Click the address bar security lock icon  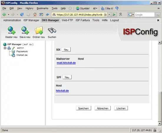coord(105,14)
